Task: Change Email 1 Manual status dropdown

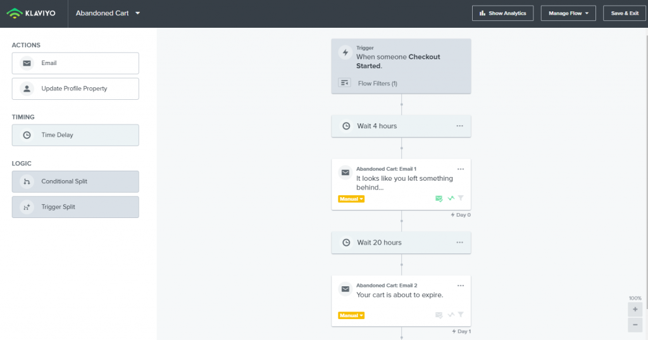Action: coord(351,199)
